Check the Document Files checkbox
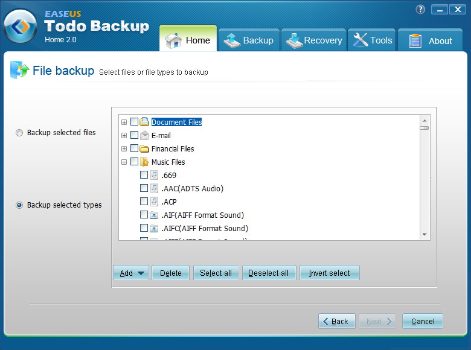The height and width of the screenshot is (350, 471). point(134,121)
